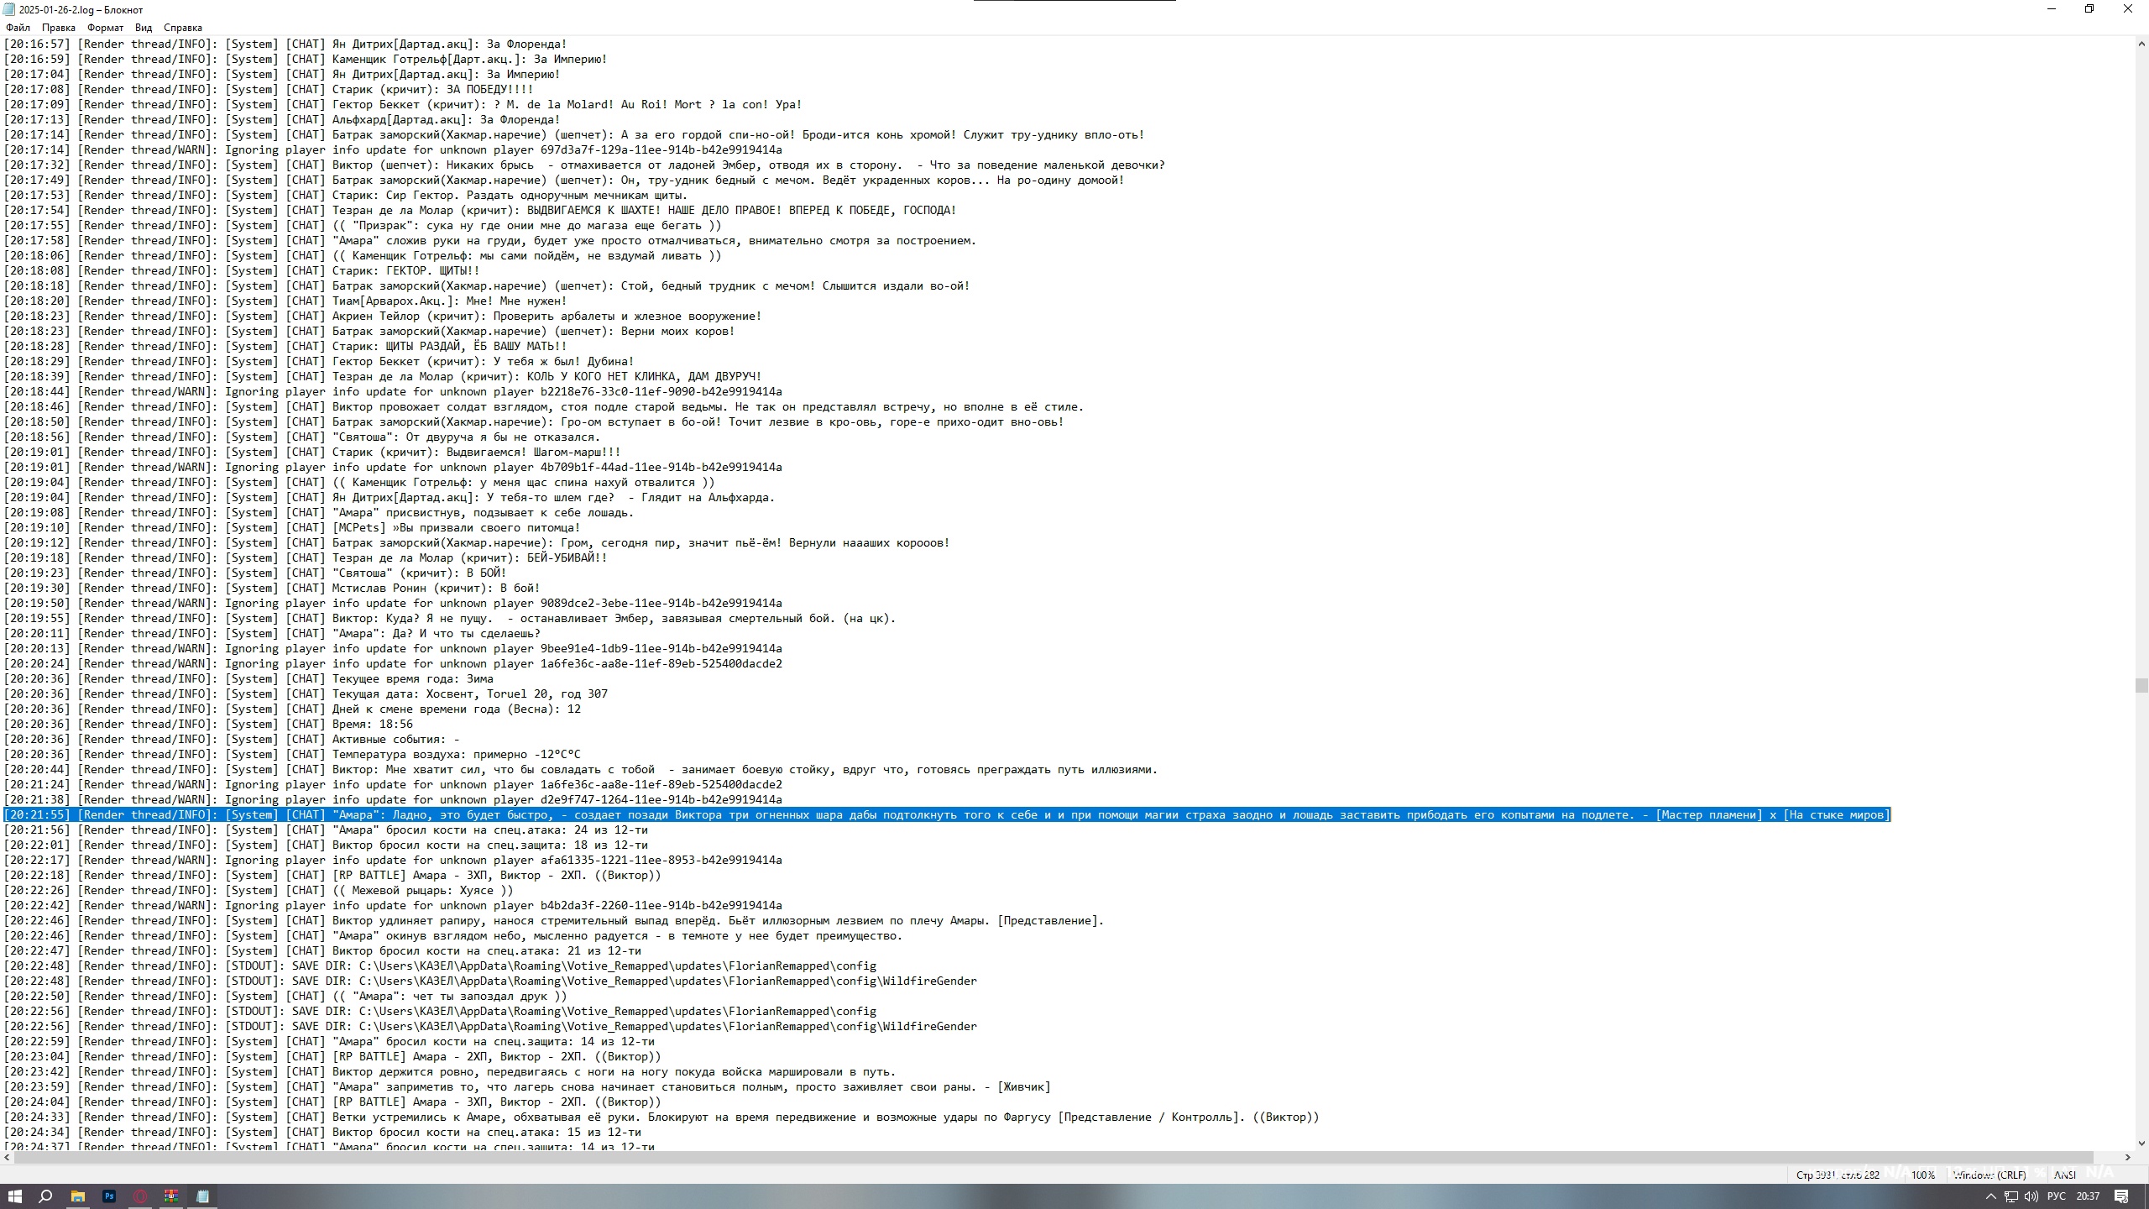Click the 20:17:14 'Ignoring player info' WARN line
This screenshot has width=2149, height=1209.
393,150
